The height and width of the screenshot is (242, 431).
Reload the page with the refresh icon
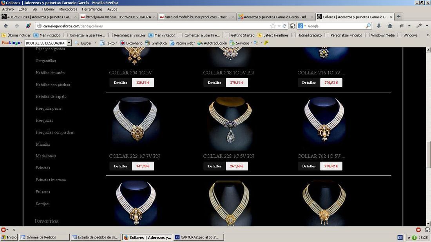pos(284,26)
